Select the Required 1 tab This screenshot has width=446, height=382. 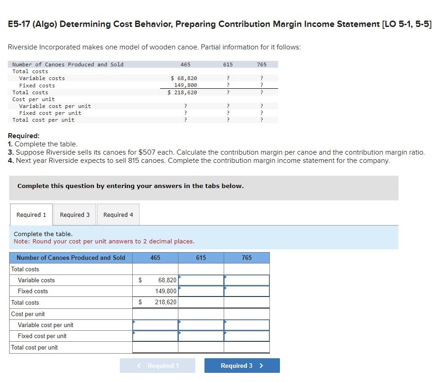coord(31,214)
